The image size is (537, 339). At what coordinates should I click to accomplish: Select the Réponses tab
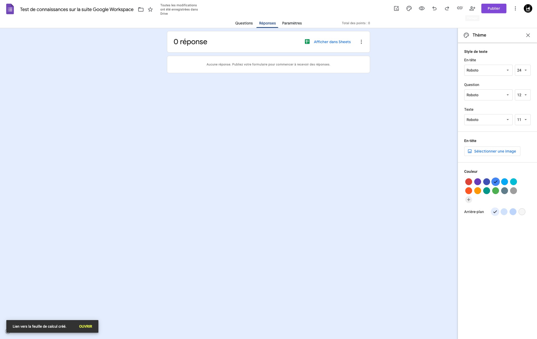coord(267,23)
